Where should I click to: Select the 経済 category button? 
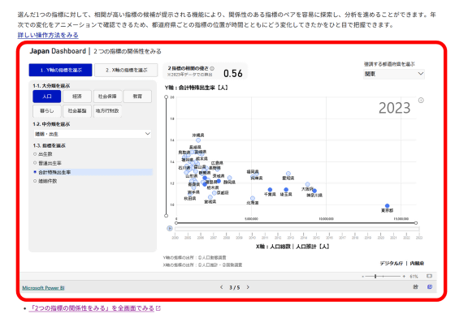tap(77, 97)
